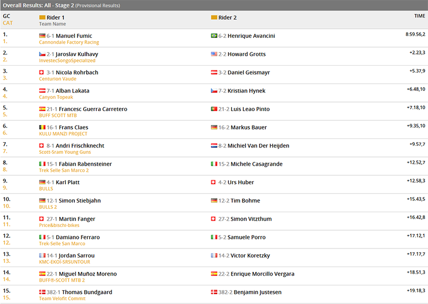This screenshot has height=304, width=428.
Task: Select rider Karl Platt
Action: point(67,182)
